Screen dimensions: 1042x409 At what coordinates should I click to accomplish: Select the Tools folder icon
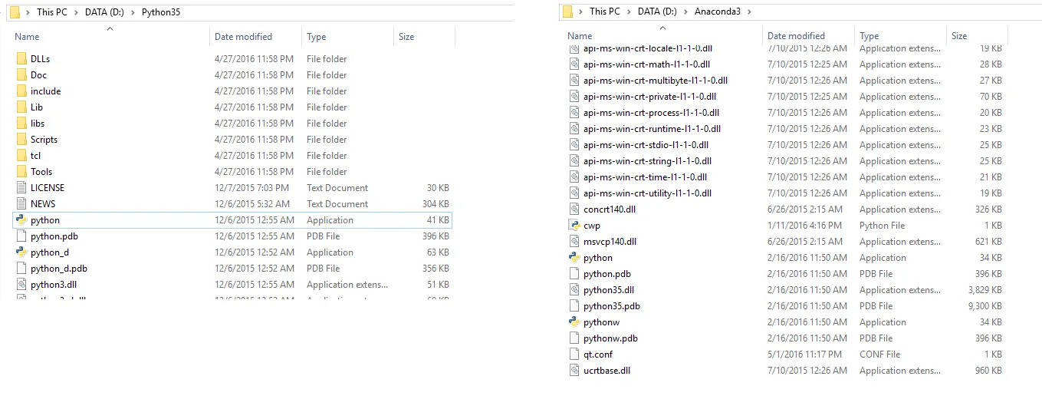(x=21, y=172)
